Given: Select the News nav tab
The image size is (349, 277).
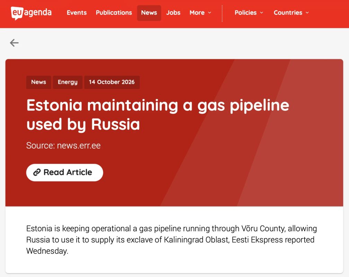Looking at the screenshot, I should 149,13.
